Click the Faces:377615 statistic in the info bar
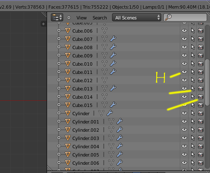The image size is (210, 173). 64,7
